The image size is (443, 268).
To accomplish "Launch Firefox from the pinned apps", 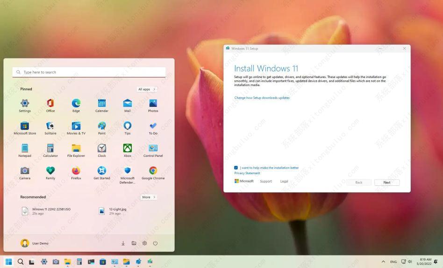I will pyautogui.click(x=76, y=171).
